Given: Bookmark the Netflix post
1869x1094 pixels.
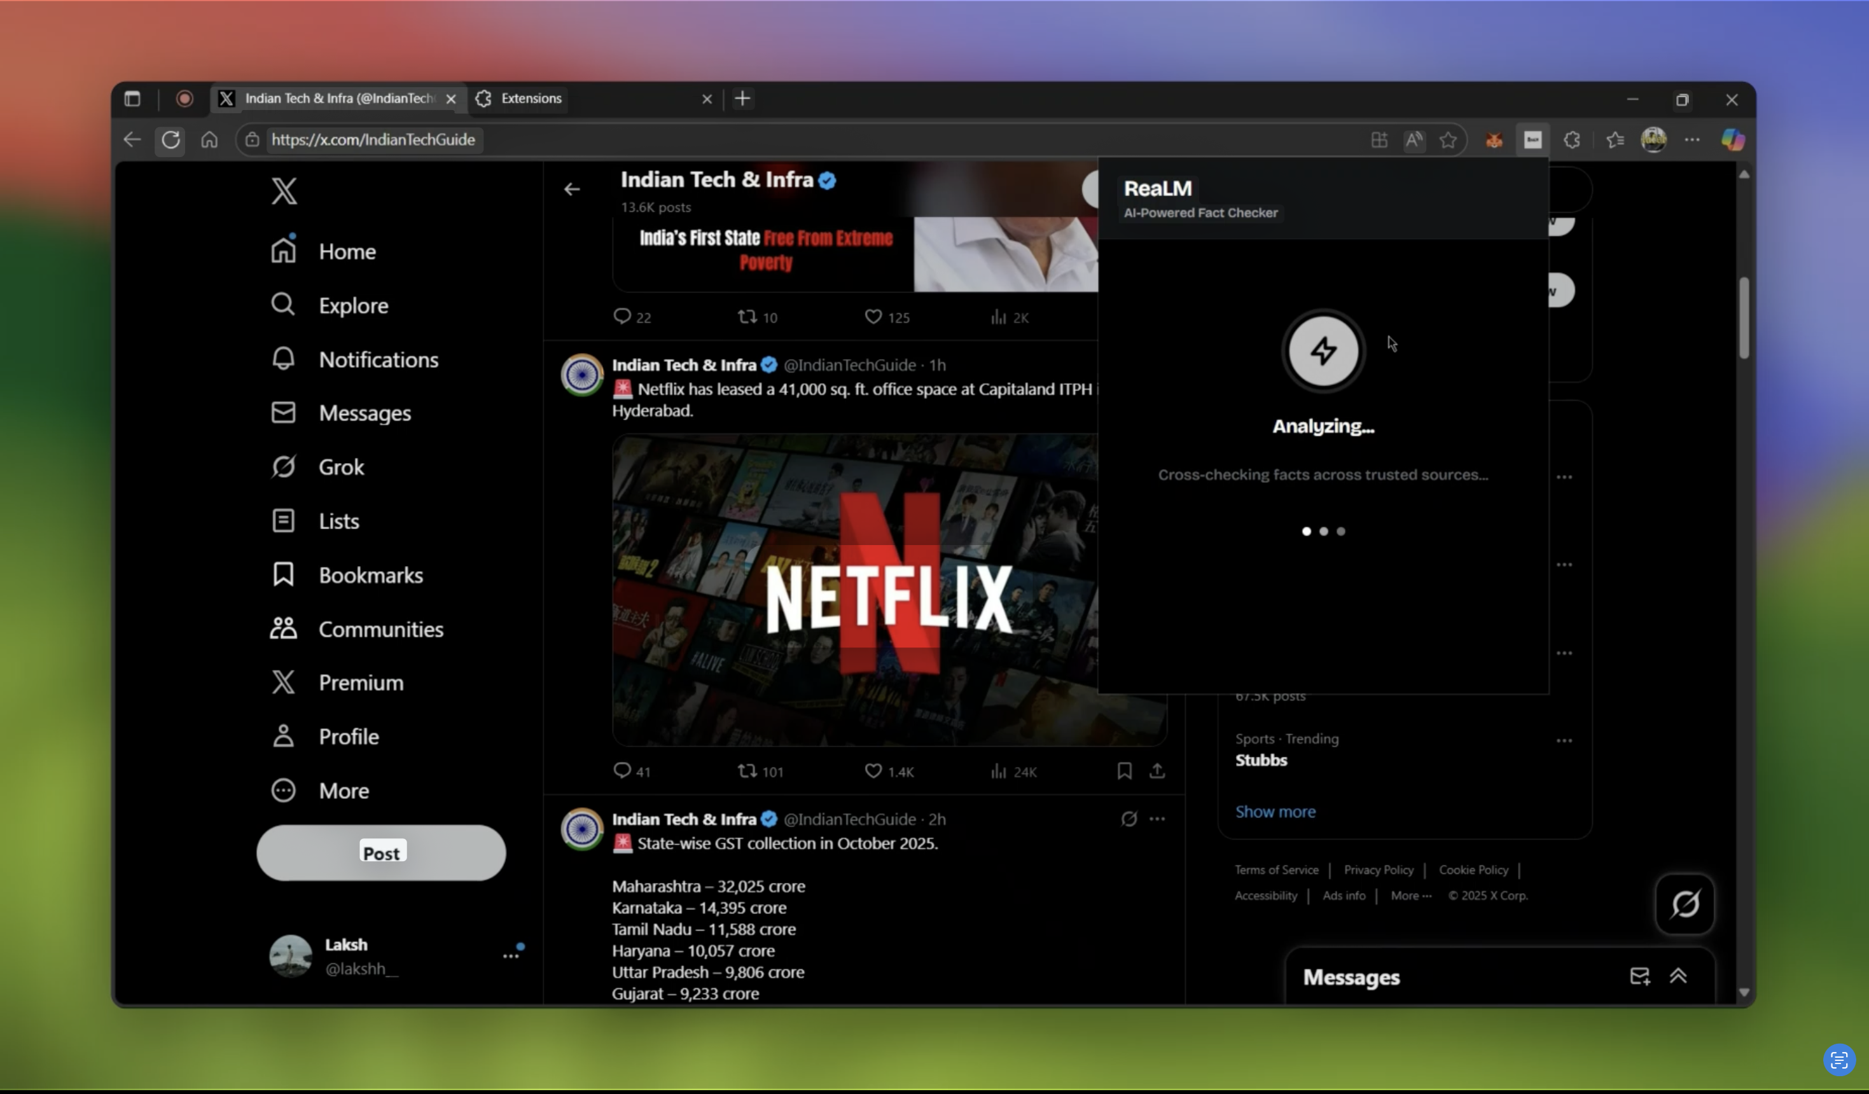Looking at the screenshot, I should coord(1123,772).
